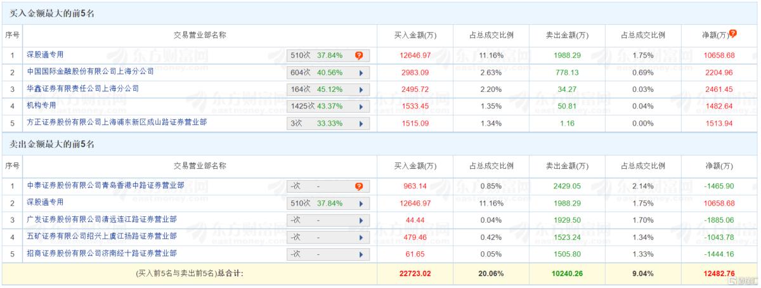Open 华鑫证券有限责任公司上海分公司 link

coord(82,89)
